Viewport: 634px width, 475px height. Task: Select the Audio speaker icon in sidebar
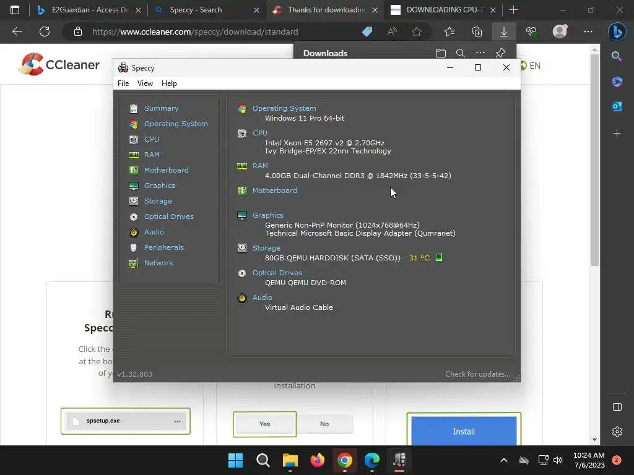coord(134,233)
